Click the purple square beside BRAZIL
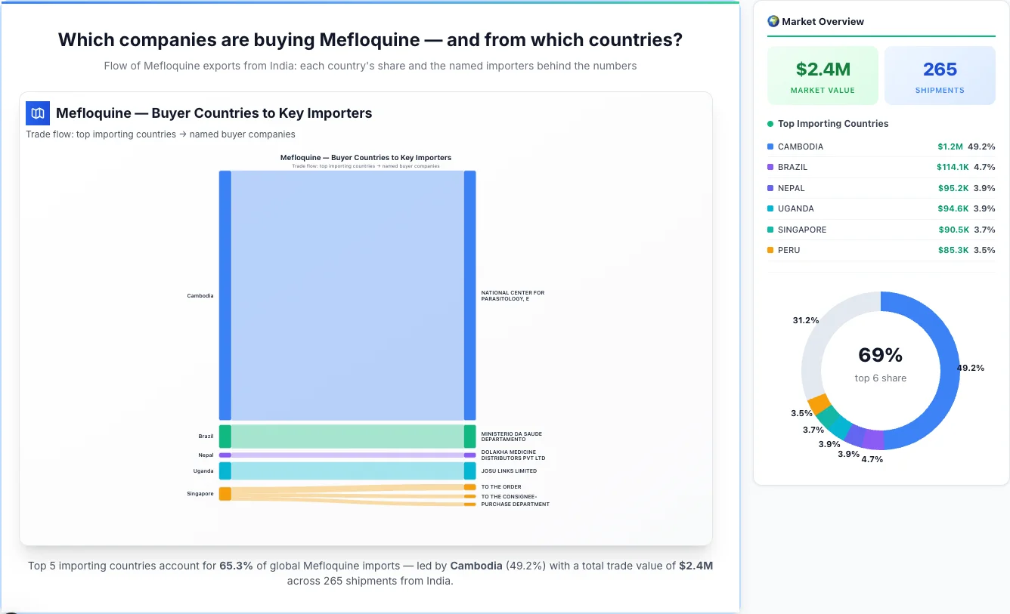 [772, 167]
